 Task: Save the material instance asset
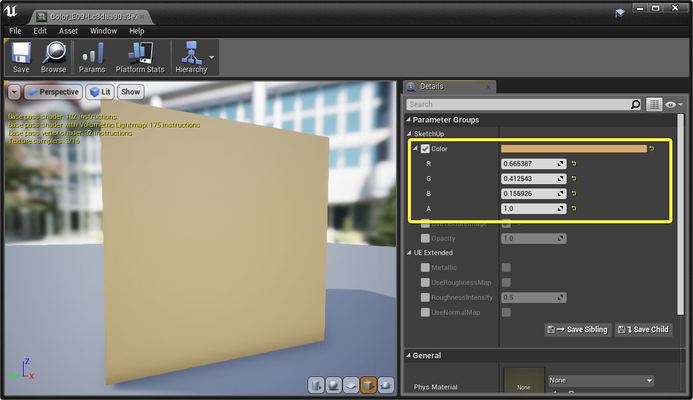click(x=21, y=57)
